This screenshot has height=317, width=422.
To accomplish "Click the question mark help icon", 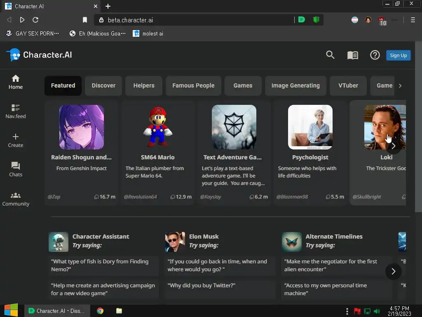I will (375, 55).
